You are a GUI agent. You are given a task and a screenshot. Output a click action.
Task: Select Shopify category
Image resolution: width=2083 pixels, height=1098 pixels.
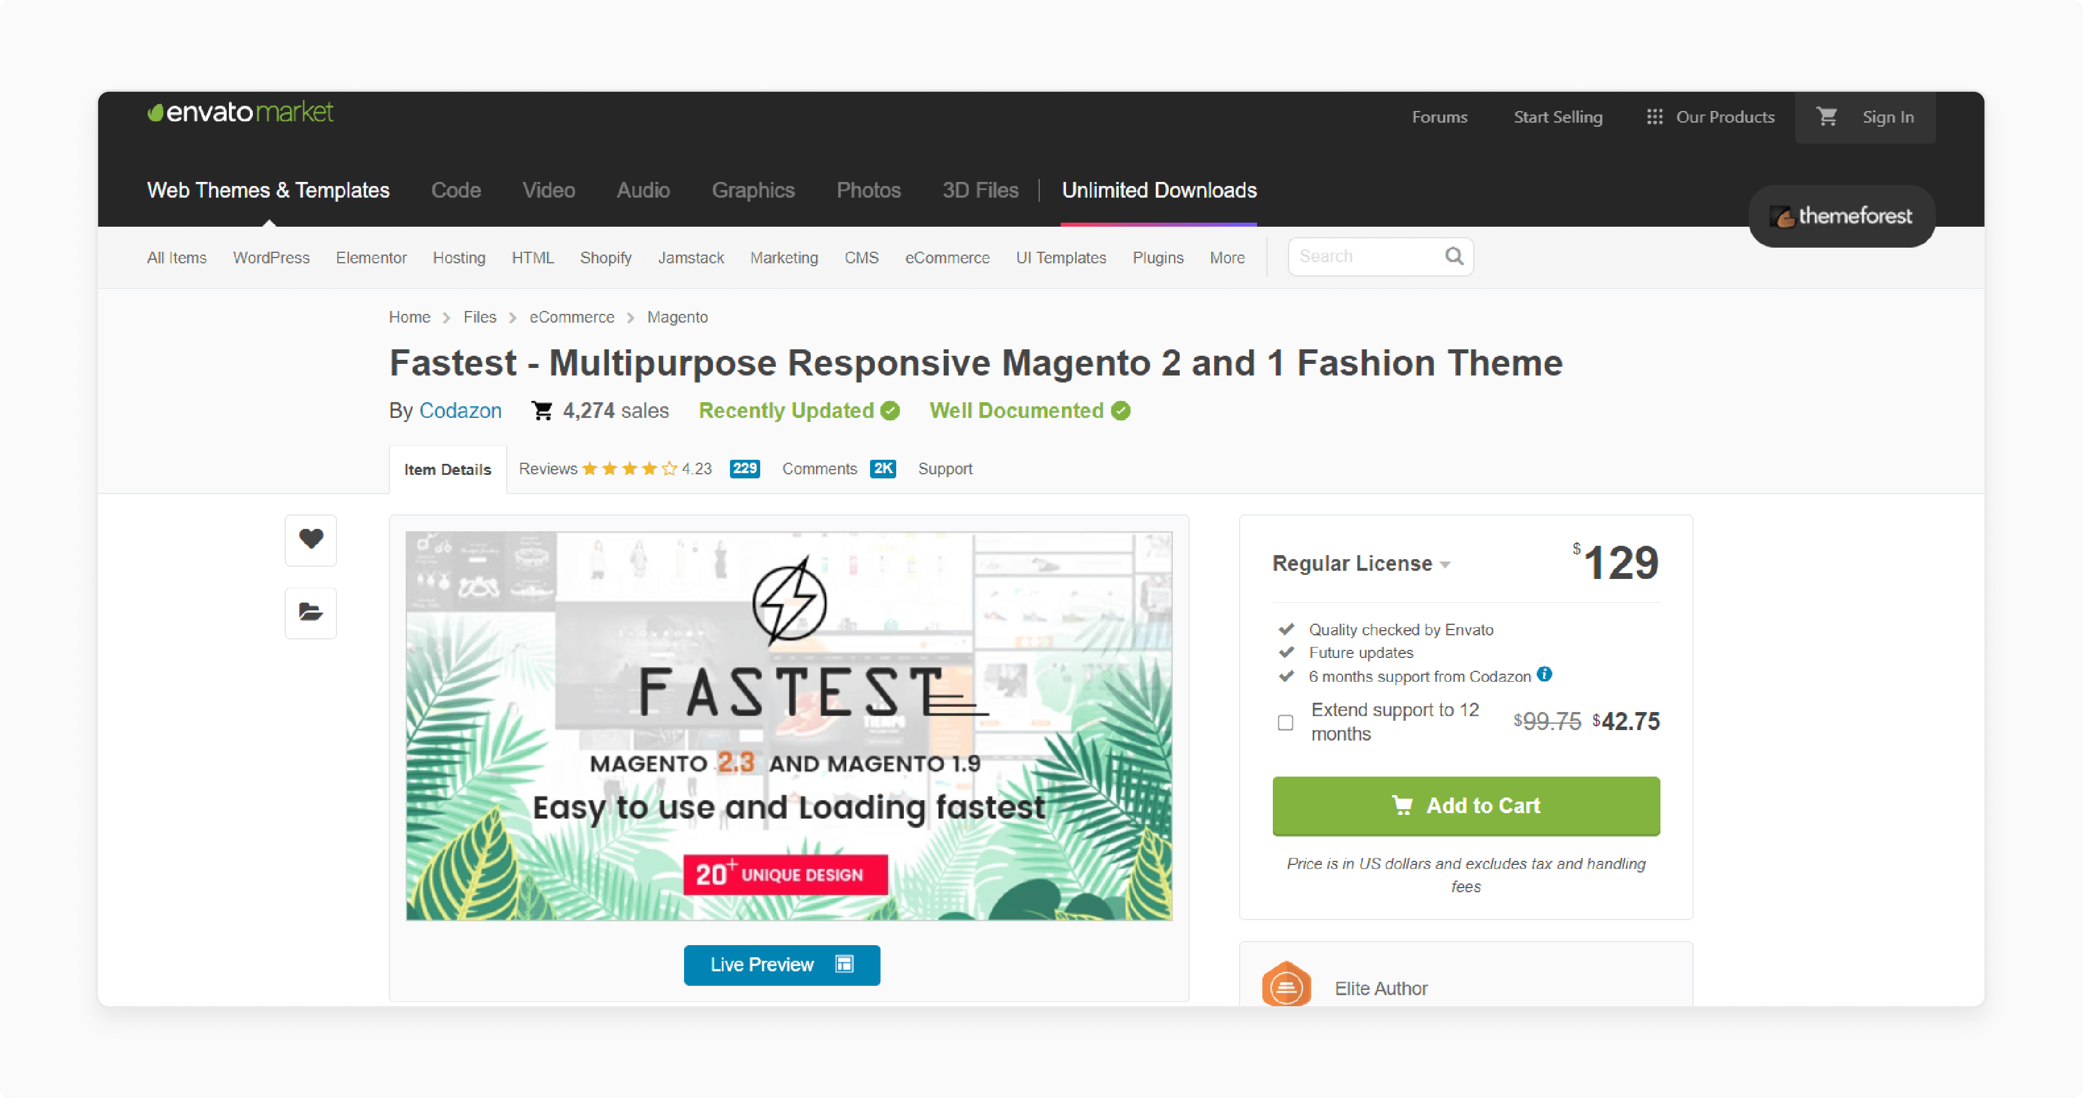point(606,258)
